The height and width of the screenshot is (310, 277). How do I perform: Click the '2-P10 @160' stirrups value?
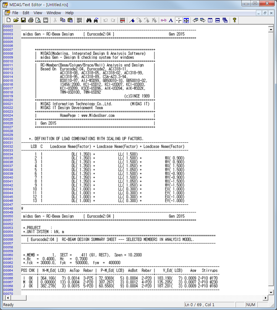pos(208,286)
